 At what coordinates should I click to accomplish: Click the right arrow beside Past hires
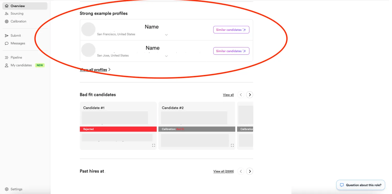pos(249,171)
